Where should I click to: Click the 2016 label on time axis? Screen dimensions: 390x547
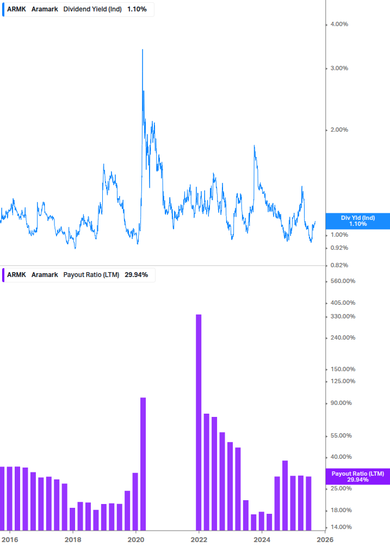(10, 540)
